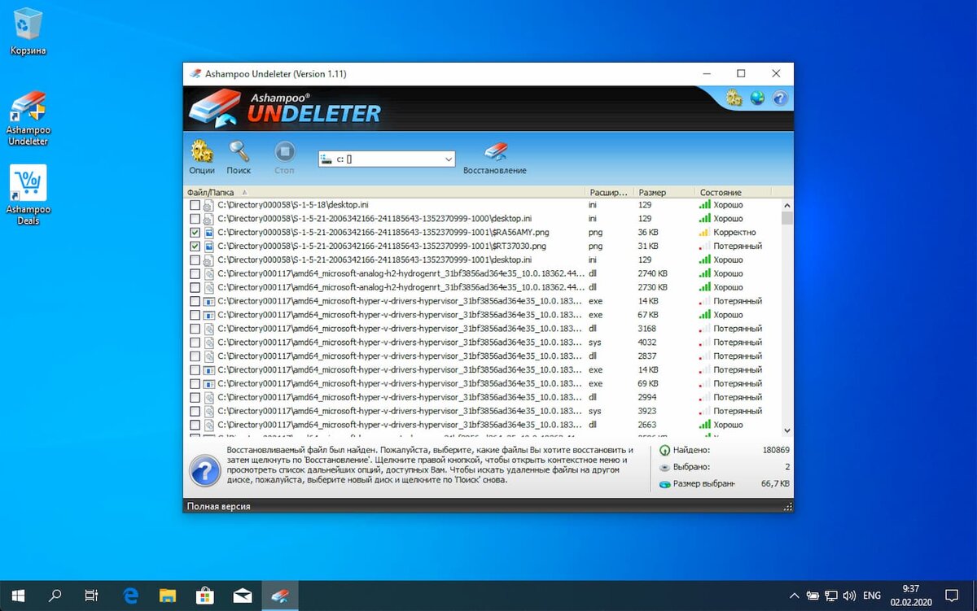Uncheck the $RT37030.png file checkbox
The image size is (977, 611).
pyautogui.click(x=195, y=247)
